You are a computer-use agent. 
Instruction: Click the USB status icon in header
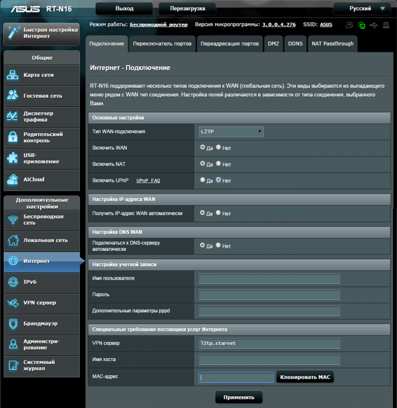(x=374, y=25)
